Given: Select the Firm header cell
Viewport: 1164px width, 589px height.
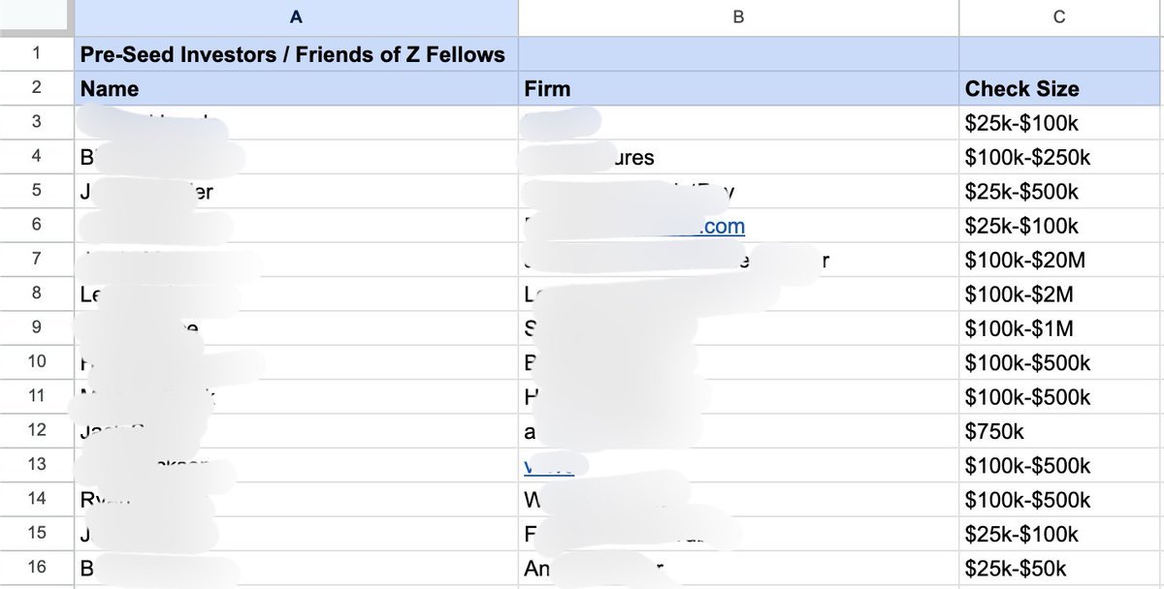Looking at the screenshot, I should (738, 89).
